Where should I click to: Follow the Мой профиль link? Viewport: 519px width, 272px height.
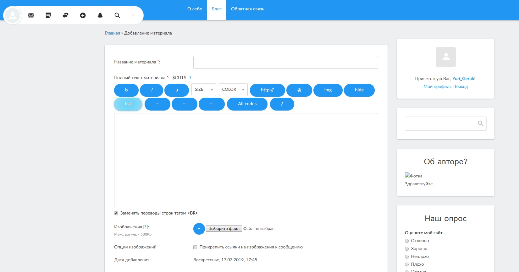pos(437,87)
